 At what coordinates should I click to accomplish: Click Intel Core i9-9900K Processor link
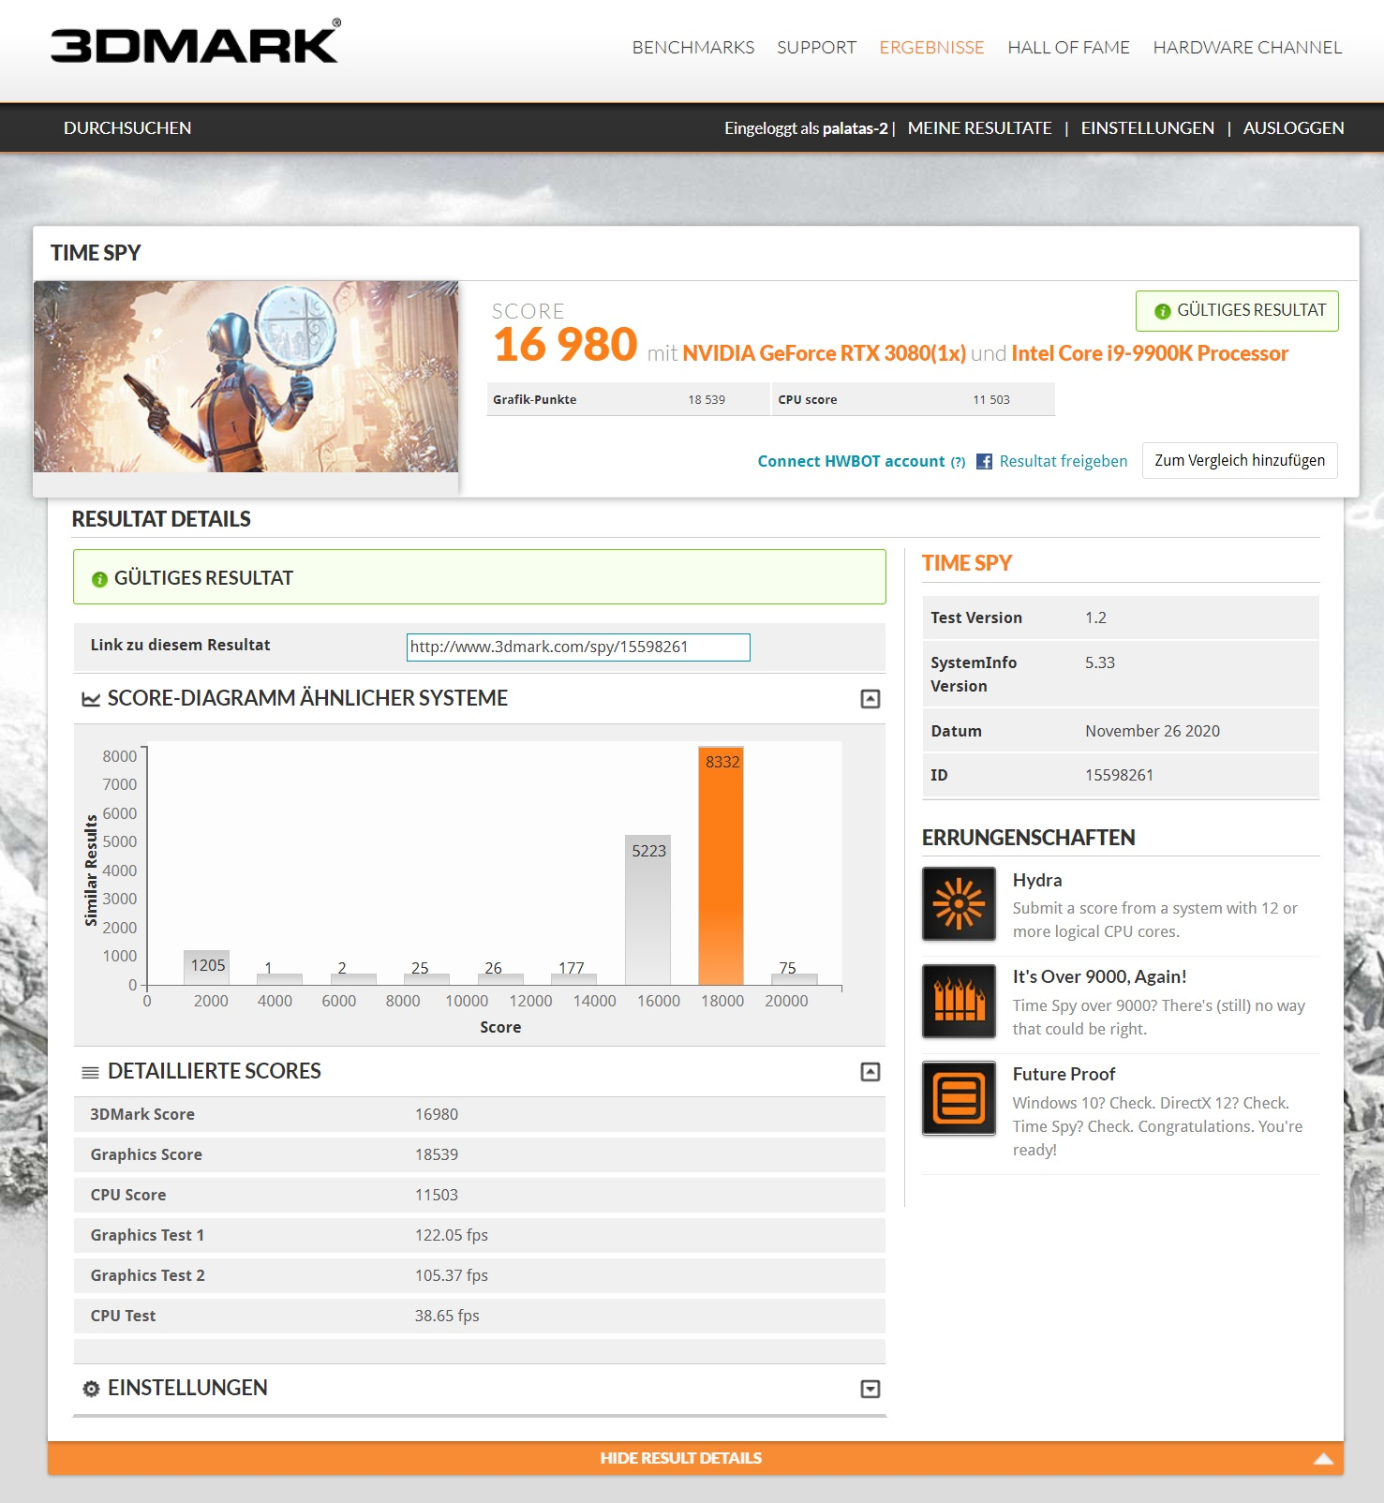coord(1150,353)
